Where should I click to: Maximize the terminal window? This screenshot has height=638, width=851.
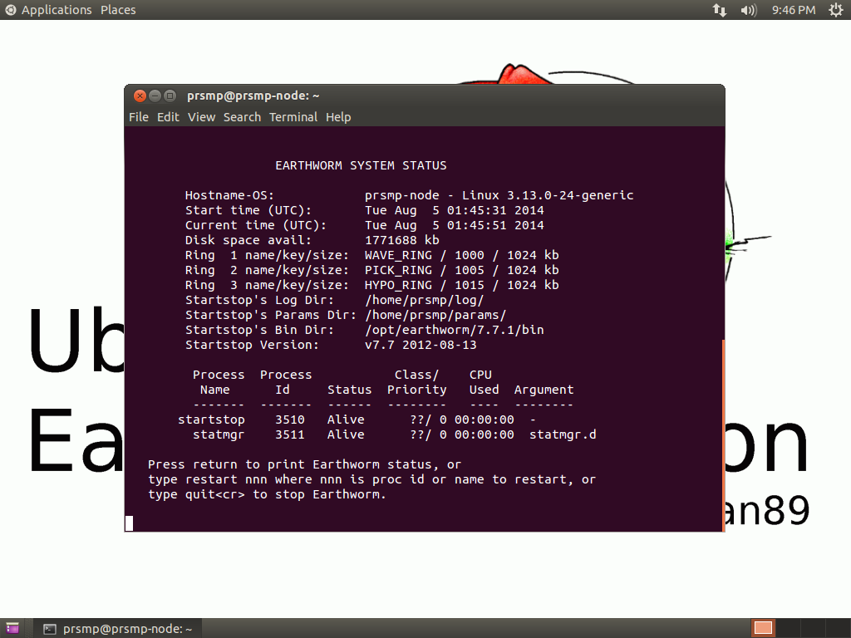pos(170,96)
